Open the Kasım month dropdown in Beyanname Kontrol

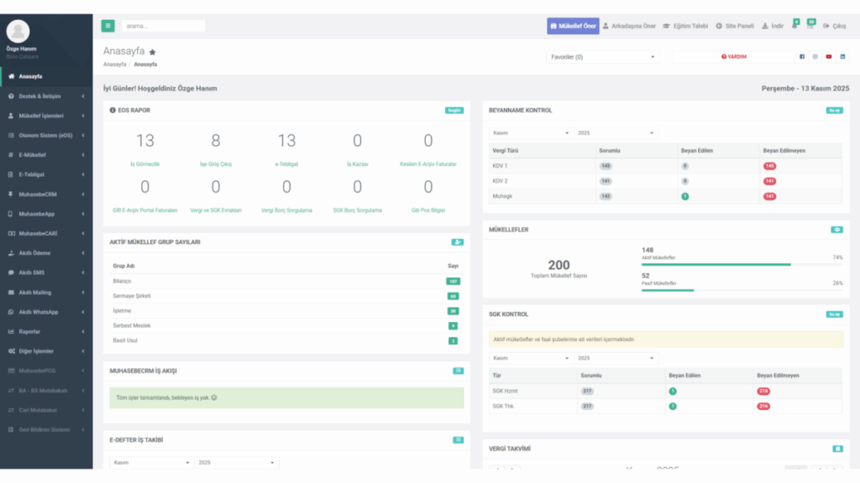[x=531, y=132]
